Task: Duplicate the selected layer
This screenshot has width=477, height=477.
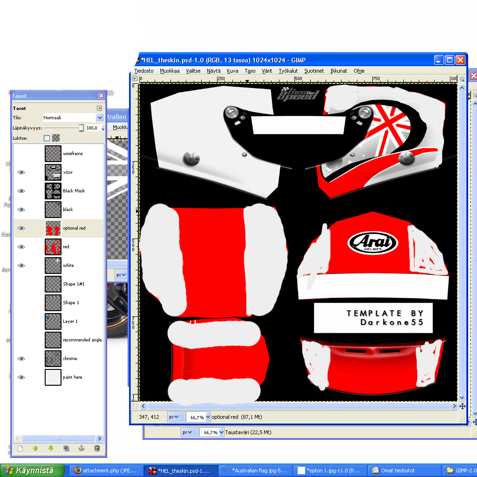Action: [66, 448]
